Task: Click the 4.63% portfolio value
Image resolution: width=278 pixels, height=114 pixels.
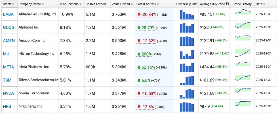Action: pos(66,93)
